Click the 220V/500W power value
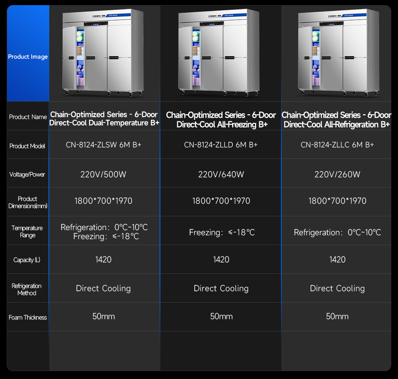The image size is (398, 379). (103, 174)
